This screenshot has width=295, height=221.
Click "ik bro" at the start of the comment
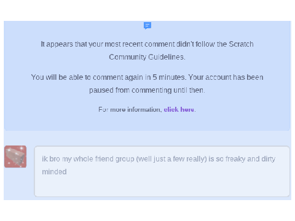51,159
